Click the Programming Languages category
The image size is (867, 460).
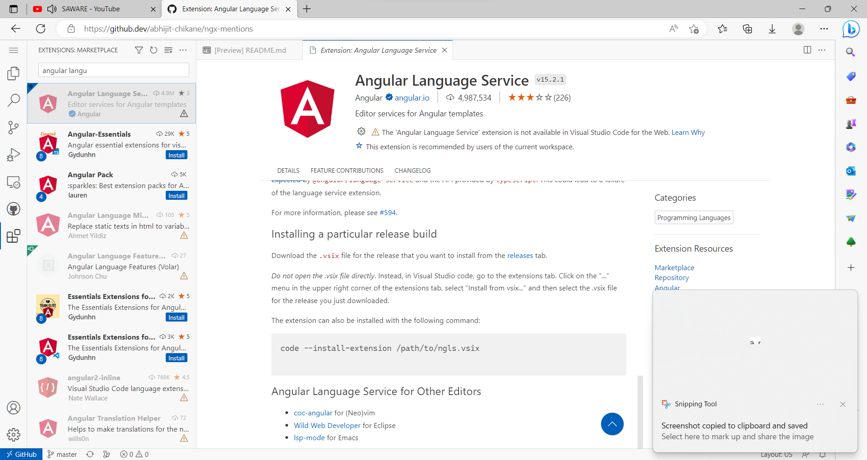[694, 217]
